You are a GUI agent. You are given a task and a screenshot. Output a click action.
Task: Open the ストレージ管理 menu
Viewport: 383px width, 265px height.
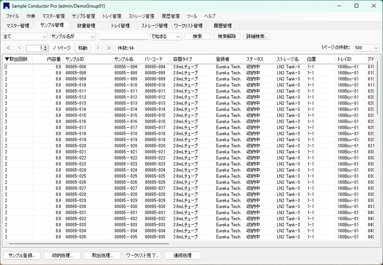coord(140,16)
